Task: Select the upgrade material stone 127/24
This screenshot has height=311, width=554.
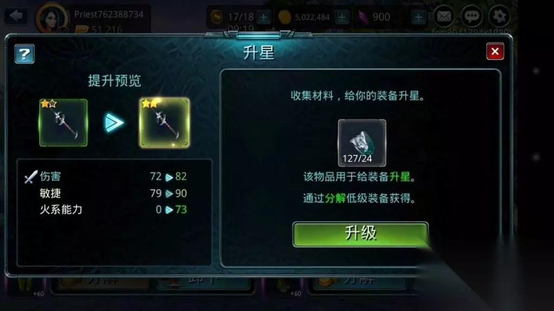Action: [x=362, y=143]
